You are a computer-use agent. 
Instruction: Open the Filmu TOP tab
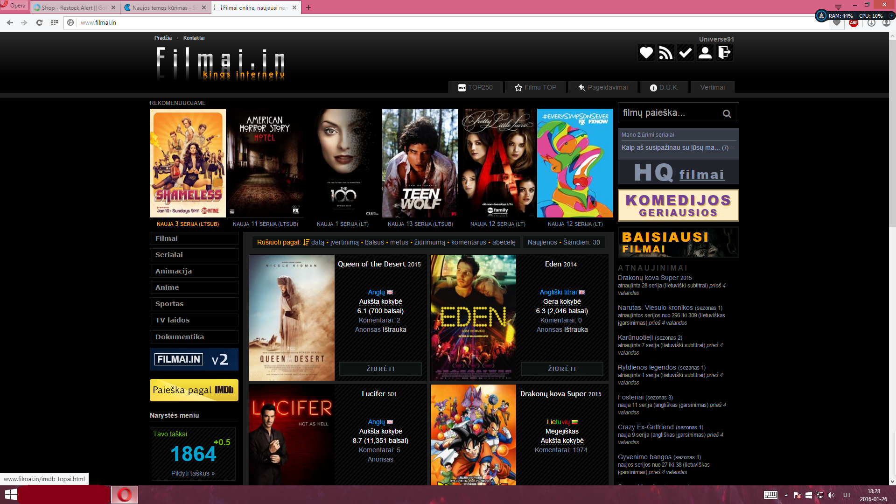click(x=535, y=87)
